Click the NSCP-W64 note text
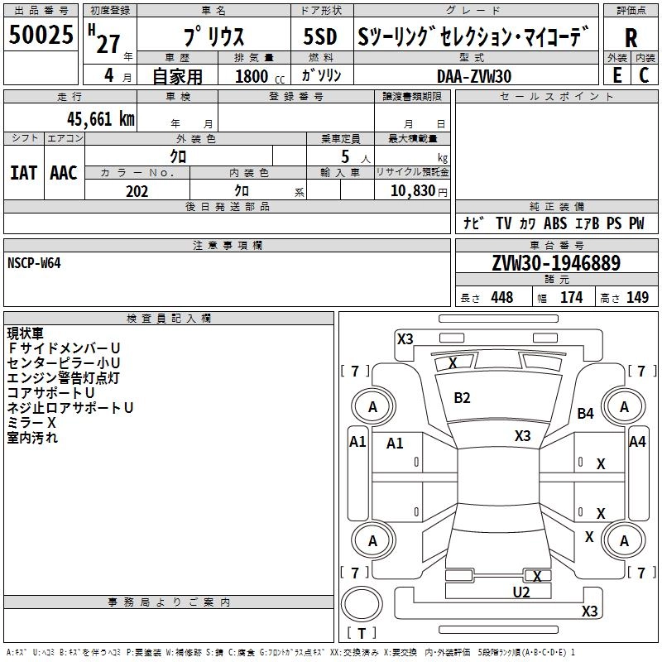The height and width of the screenshot is (662, 662). click(34, 262)
